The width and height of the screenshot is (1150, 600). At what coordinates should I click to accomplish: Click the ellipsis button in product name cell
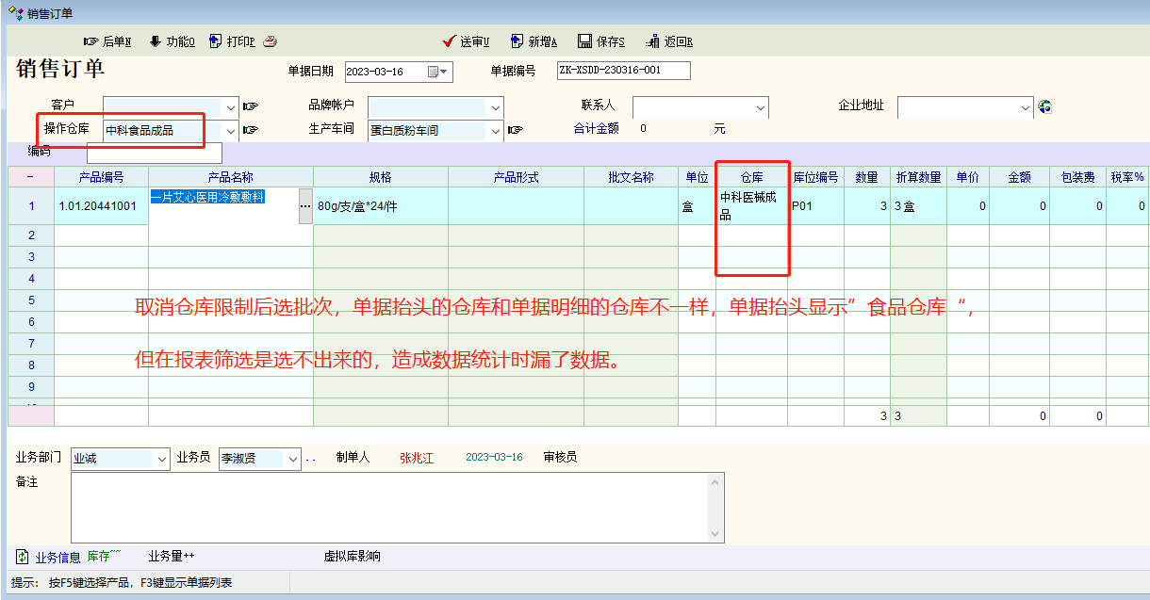[304, 205]
